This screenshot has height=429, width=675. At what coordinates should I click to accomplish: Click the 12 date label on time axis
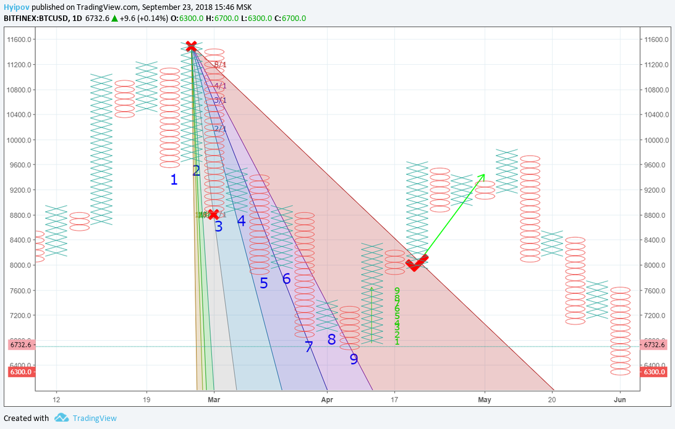click(x=56, y=400)
